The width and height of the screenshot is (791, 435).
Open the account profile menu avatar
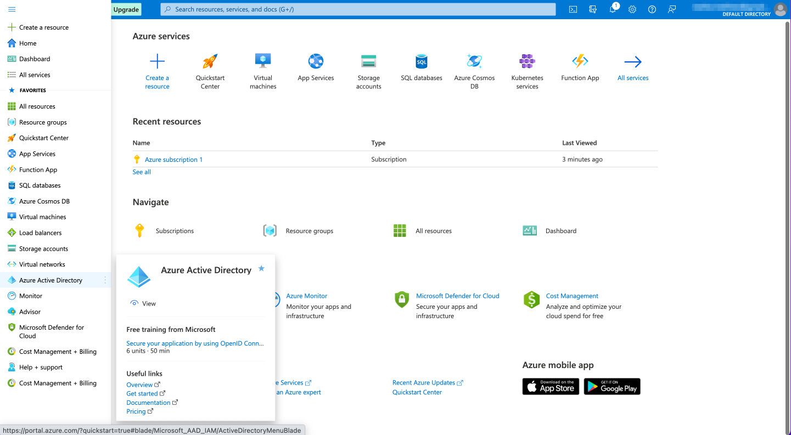[x=780, y=9]
